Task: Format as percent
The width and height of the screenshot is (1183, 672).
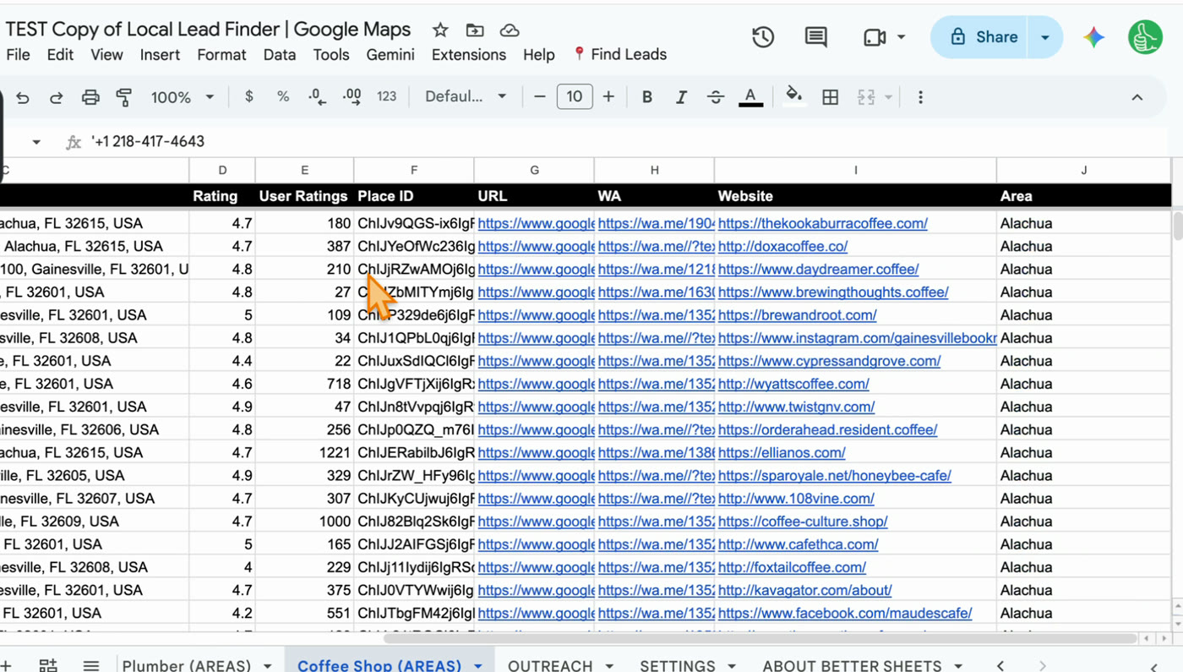Action: pos(283,96)
